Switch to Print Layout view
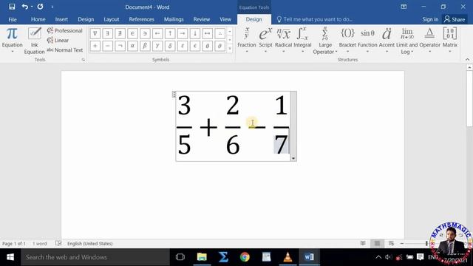The image size is (473, 266). tap(377, 243)
